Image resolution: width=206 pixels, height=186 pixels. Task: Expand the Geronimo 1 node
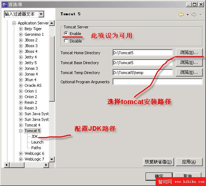[x=21, y=34]
